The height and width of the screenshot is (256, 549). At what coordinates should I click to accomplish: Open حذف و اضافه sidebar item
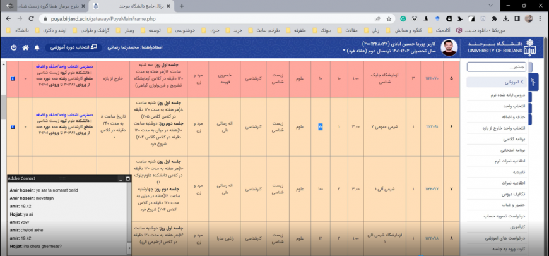(x=514, y=117)
